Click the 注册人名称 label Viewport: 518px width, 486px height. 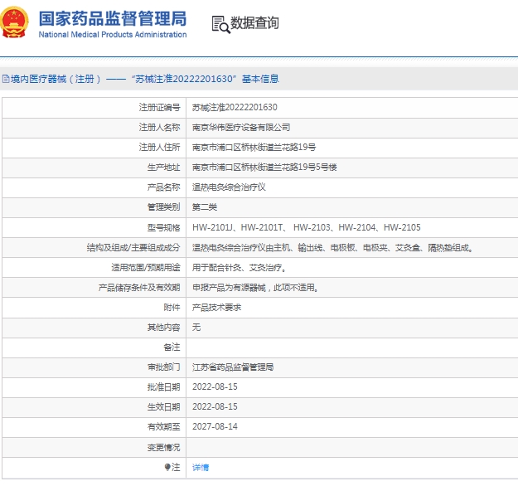(x=159, y=127)
